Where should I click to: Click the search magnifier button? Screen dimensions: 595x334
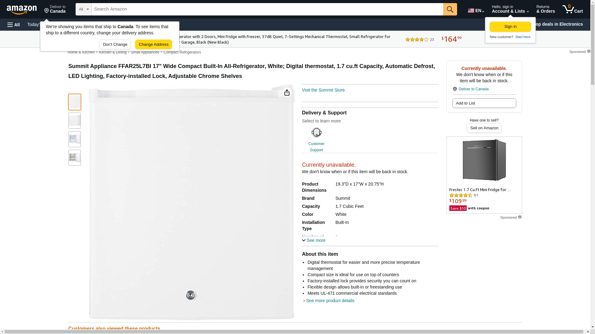pyautogui.click(x=450, y=9)
